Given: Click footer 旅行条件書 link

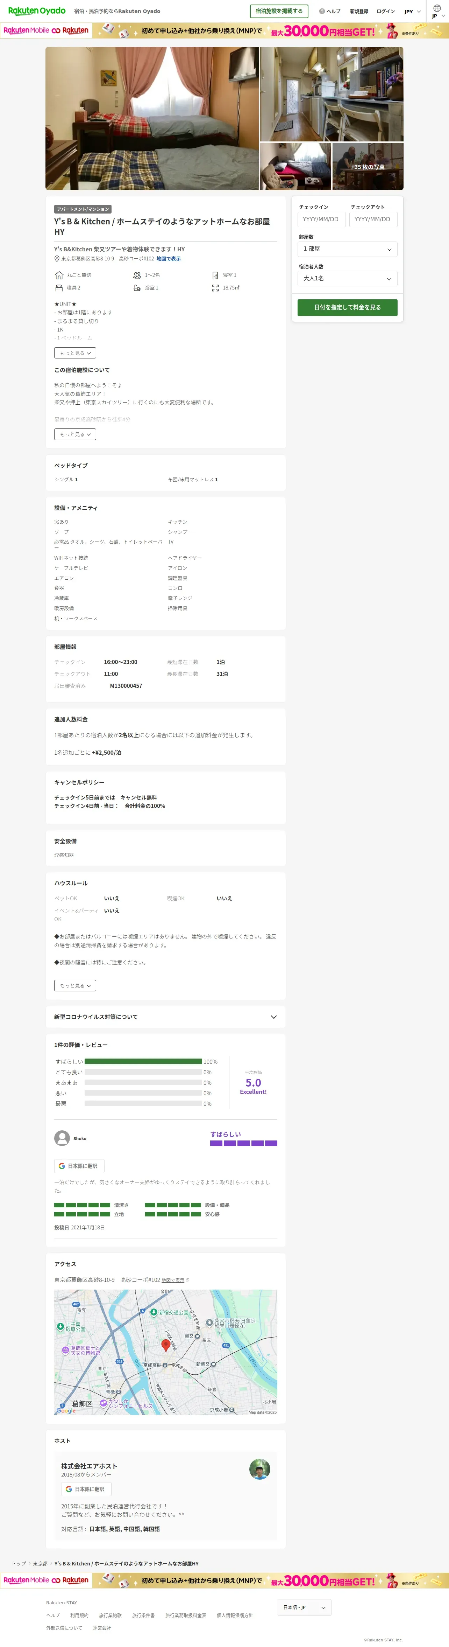Looking at the screenshot, I should [144, 1615].
